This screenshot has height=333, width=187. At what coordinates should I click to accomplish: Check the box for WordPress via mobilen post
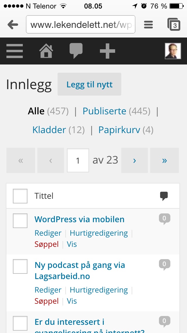click(x=20, y=221)
